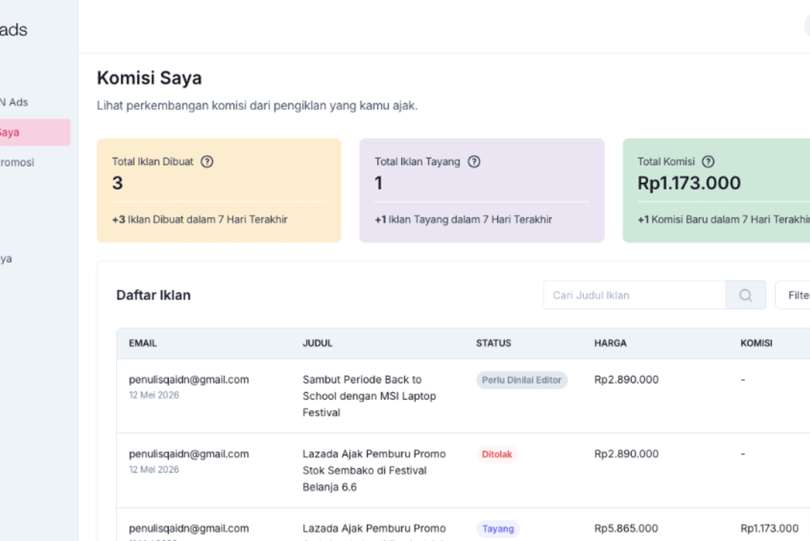Click the Daftar Iklan heading
The image size is (810, 541).
click(153, 295)
